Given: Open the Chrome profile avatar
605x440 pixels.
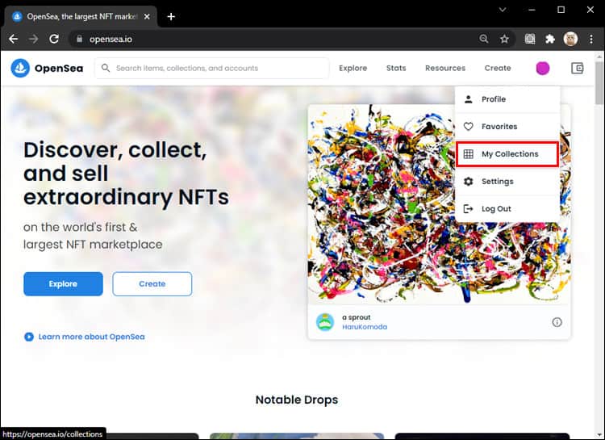Looking at the screenshot, I should (x=570, y=39).
